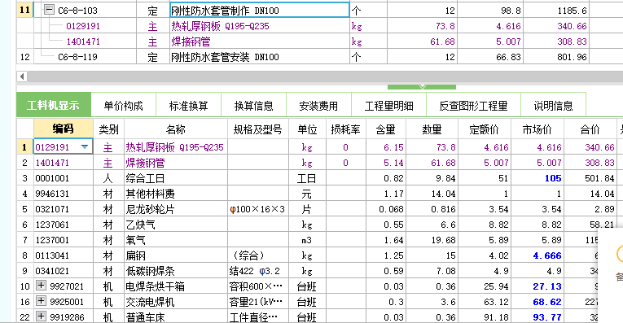Click the spec cell φ100×16×3

[257, 210]
